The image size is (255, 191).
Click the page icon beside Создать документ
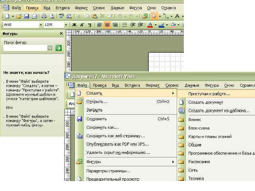point(181,102)
